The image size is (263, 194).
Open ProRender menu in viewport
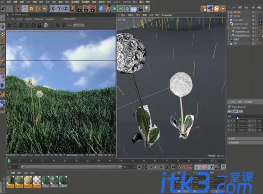(167, 15)
